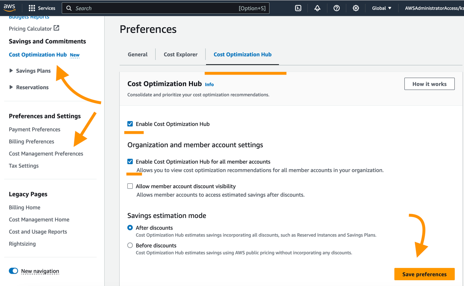This screenshot has height=286, width=464.
Task: Open Cost and Usage Reports
Action: click(x=38, y=232)
